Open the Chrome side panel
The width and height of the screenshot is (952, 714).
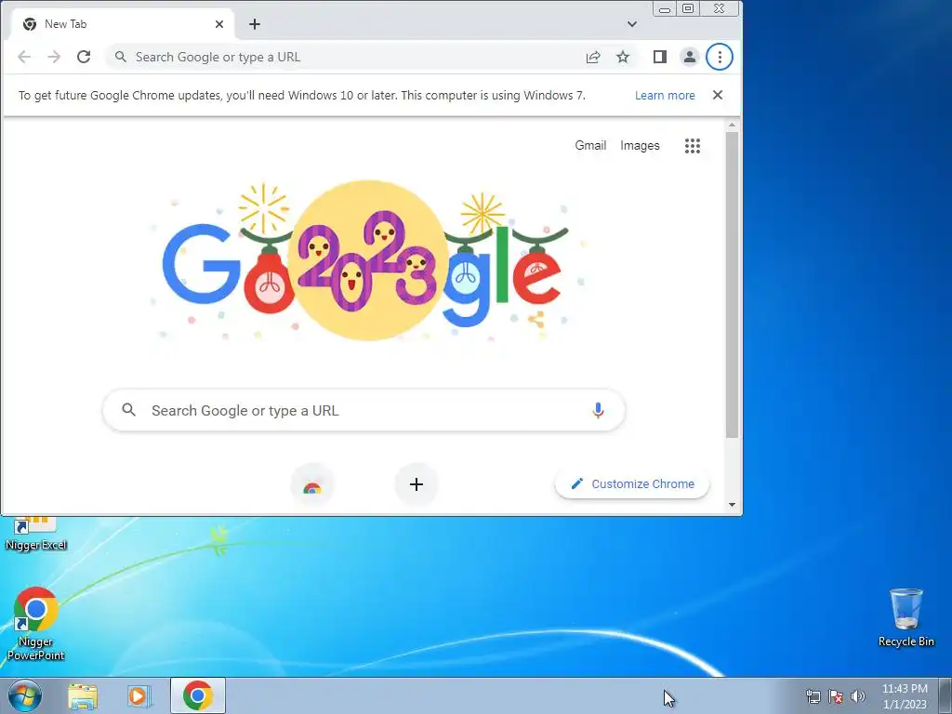660,57
